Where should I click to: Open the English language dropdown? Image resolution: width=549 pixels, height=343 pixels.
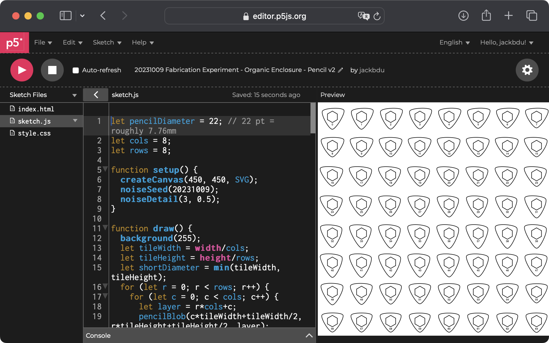click(x=454, y=43)
